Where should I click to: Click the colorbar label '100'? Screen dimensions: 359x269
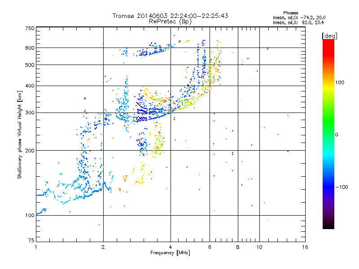coord(340,82)
